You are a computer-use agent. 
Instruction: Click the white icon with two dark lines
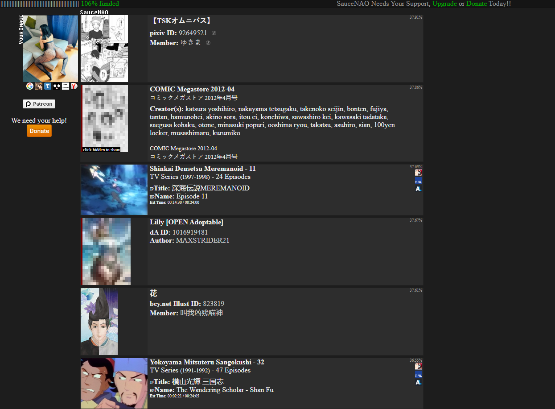point(66,86)
